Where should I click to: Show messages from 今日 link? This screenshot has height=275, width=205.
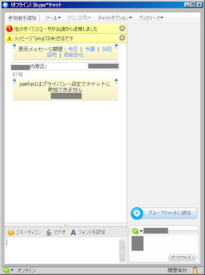click(x=72, y=49)
